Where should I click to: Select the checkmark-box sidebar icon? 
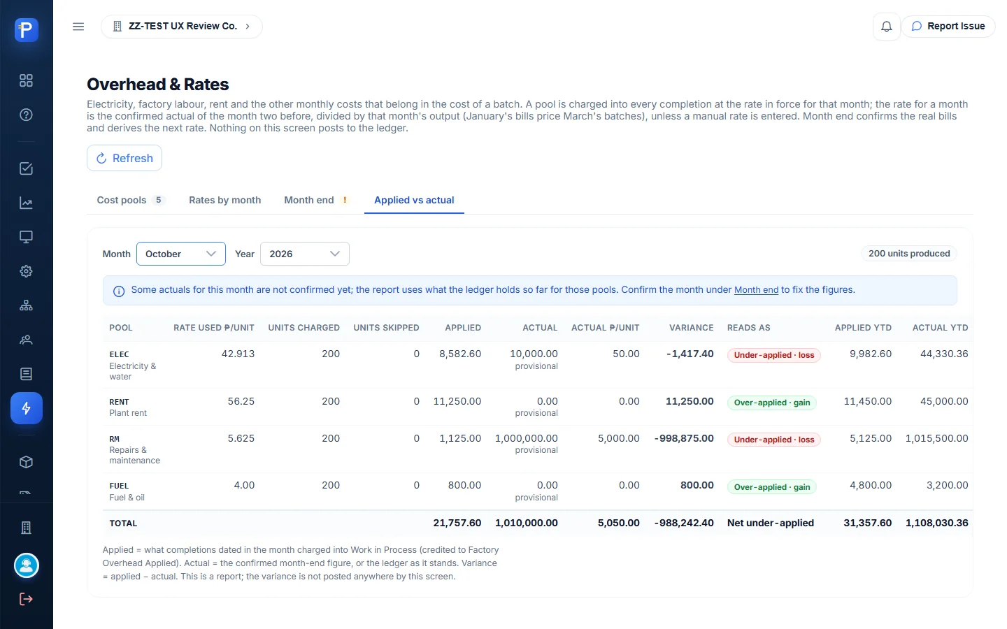tap(27, 168)
